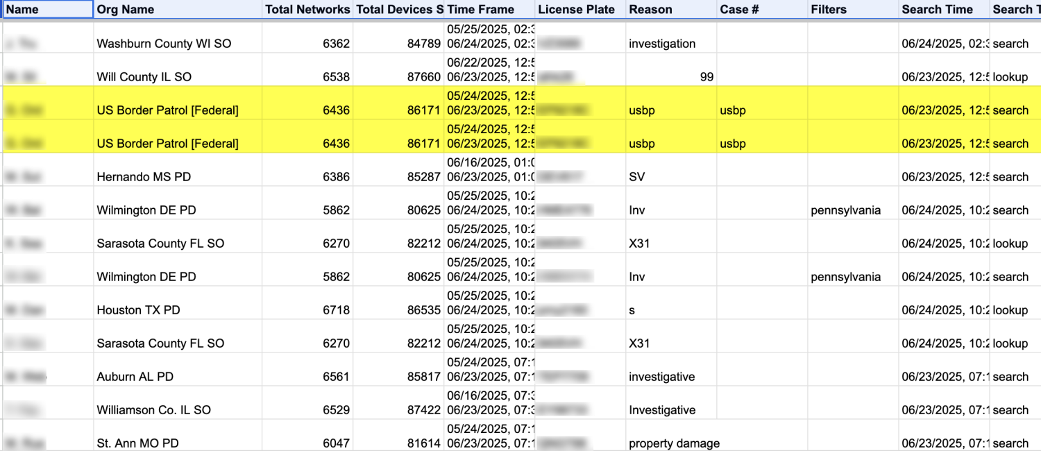This screenshot has height=451, width=1041.
Task: Select the 6718 Total Networks value
Action: click(x=307, y=303)
